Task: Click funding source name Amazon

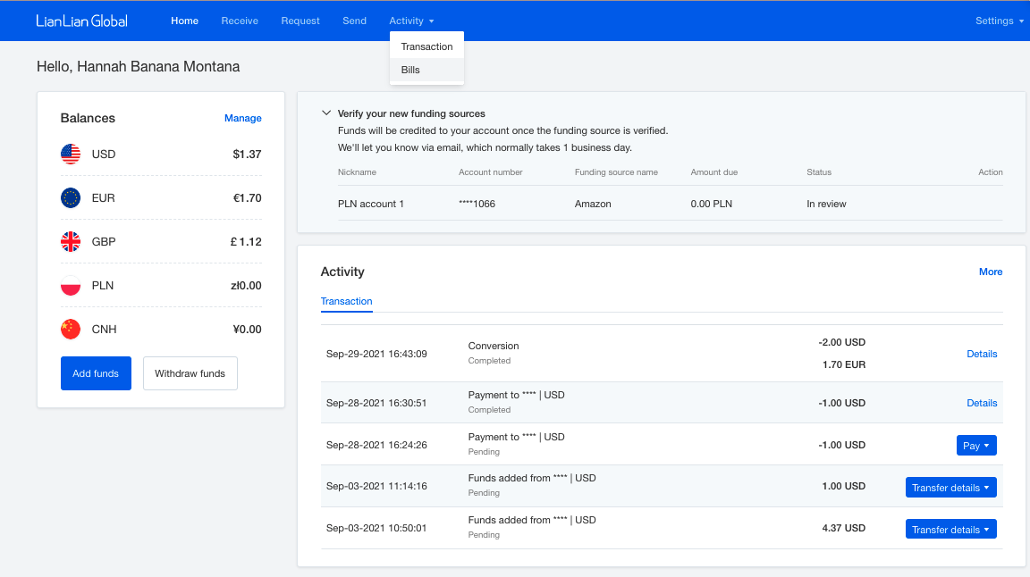Action: (x=593, y=205)
